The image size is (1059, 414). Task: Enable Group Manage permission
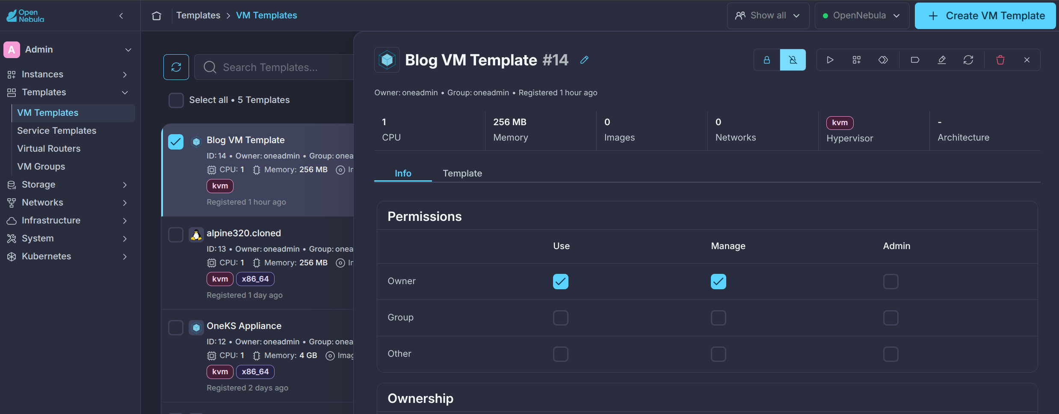718,318
